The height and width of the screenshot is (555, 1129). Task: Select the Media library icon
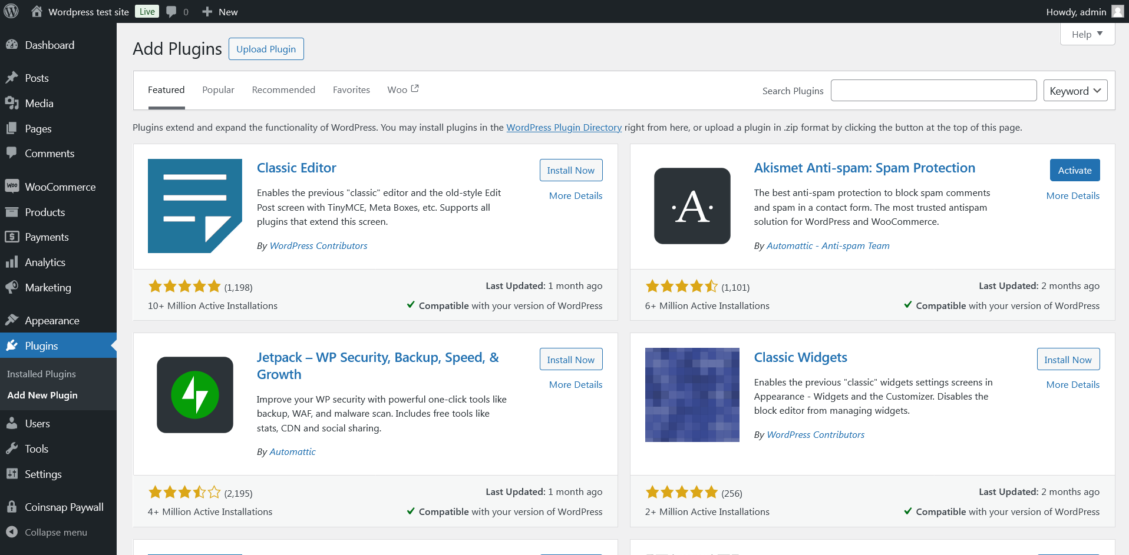tap(13, 103)
